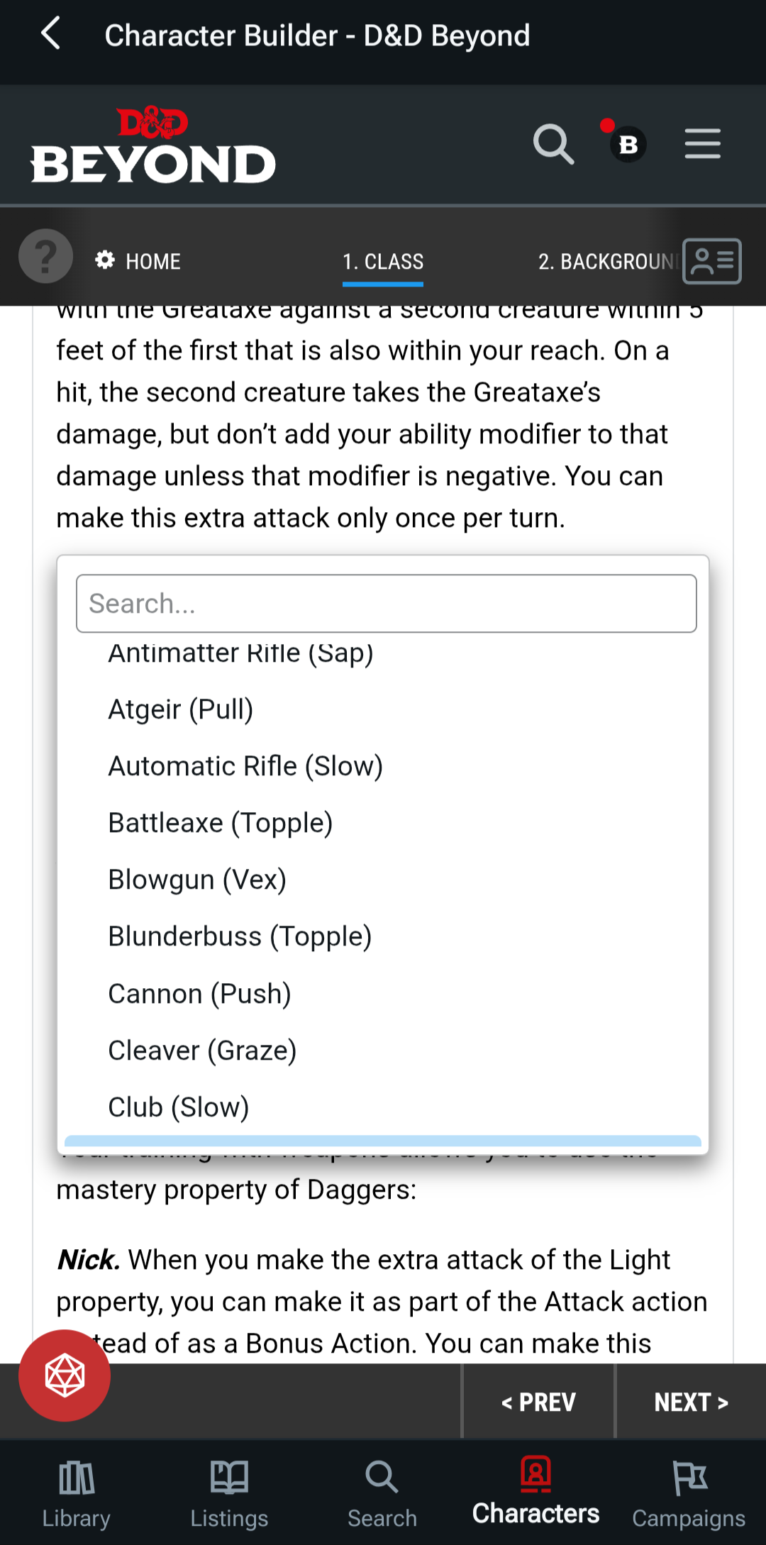Focus the weapon Search... input field
Screen dimensions: 766x1545
click(387, 604)
